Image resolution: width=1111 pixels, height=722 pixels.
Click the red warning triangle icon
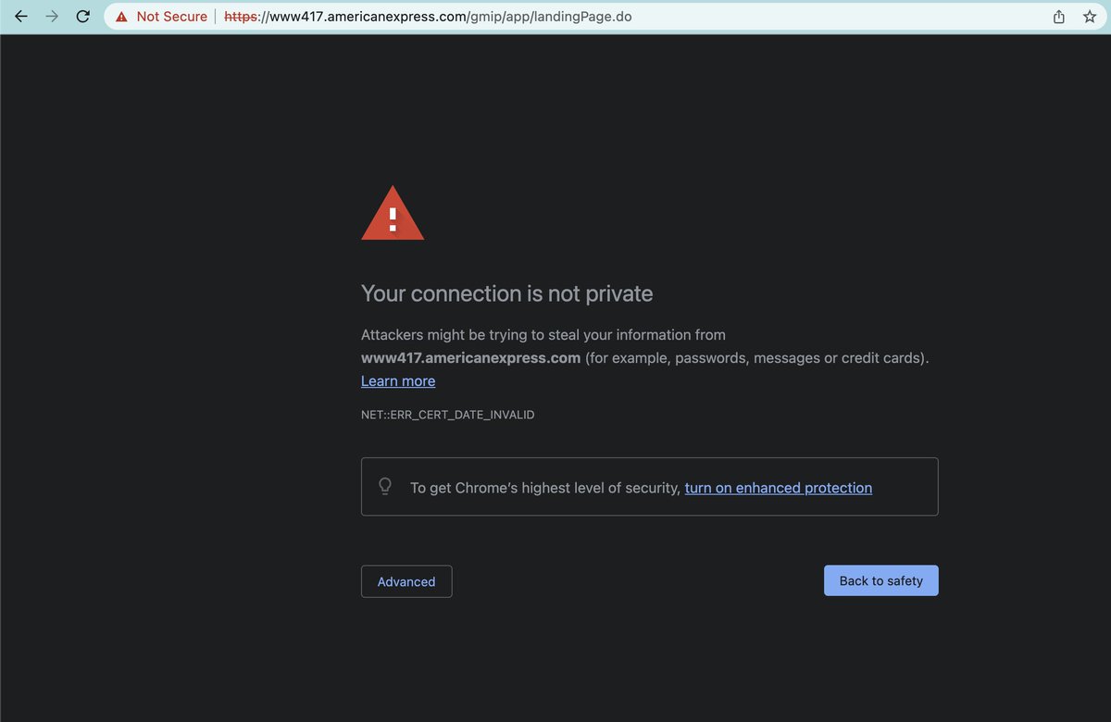[x=393, y=214]
